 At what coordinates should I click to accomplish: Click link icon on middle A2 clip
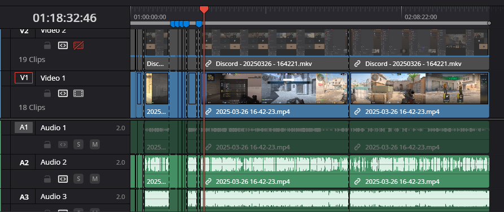(x=208, y=182)
